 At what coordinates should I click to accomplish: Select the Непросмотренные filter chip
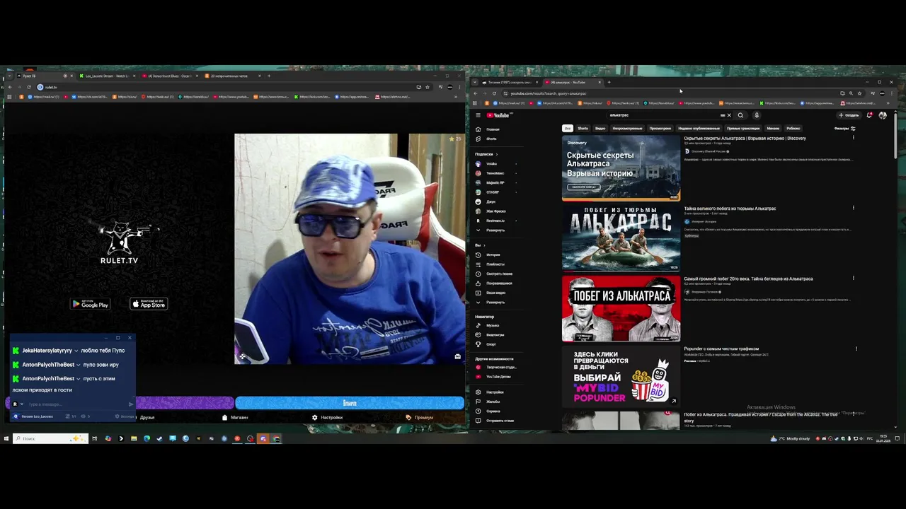click(627, 129)
